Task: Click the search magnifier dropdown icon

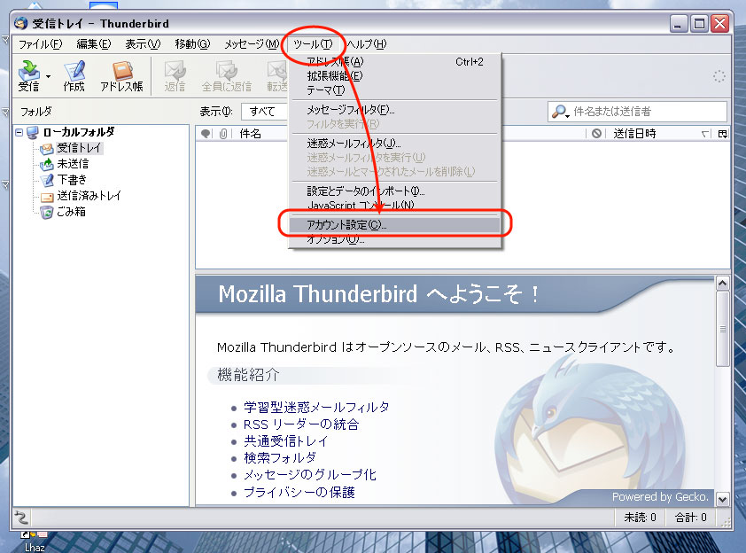Action: [561, 112]
